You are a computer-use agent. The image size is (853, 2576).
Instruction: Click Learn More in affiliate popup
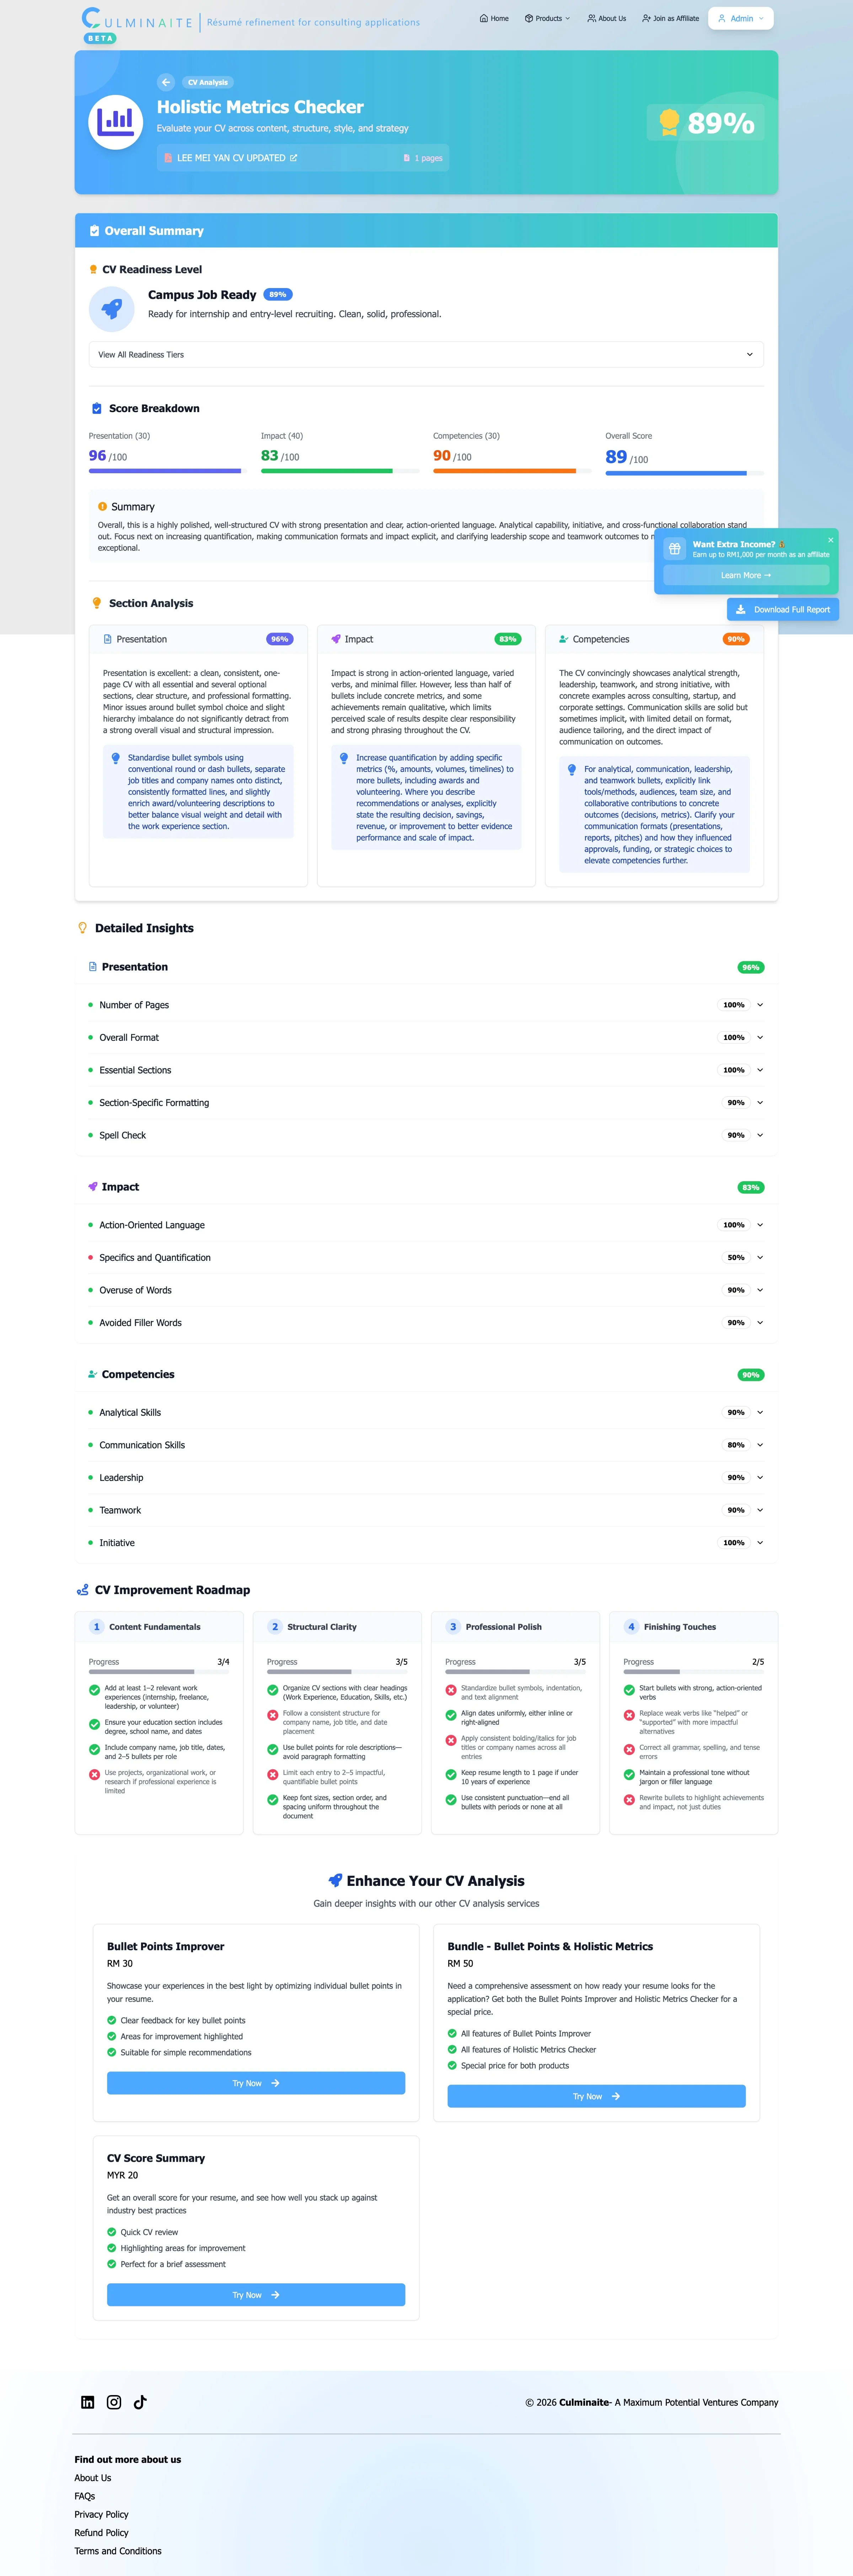pos(746,575)
